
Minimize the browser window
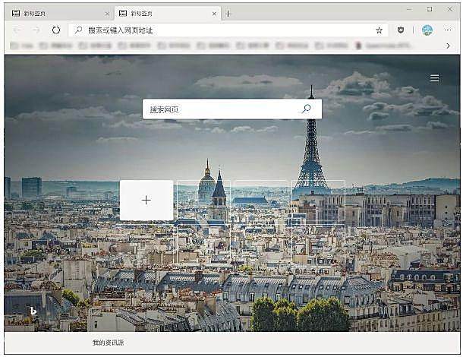click(x=409, y=9)
